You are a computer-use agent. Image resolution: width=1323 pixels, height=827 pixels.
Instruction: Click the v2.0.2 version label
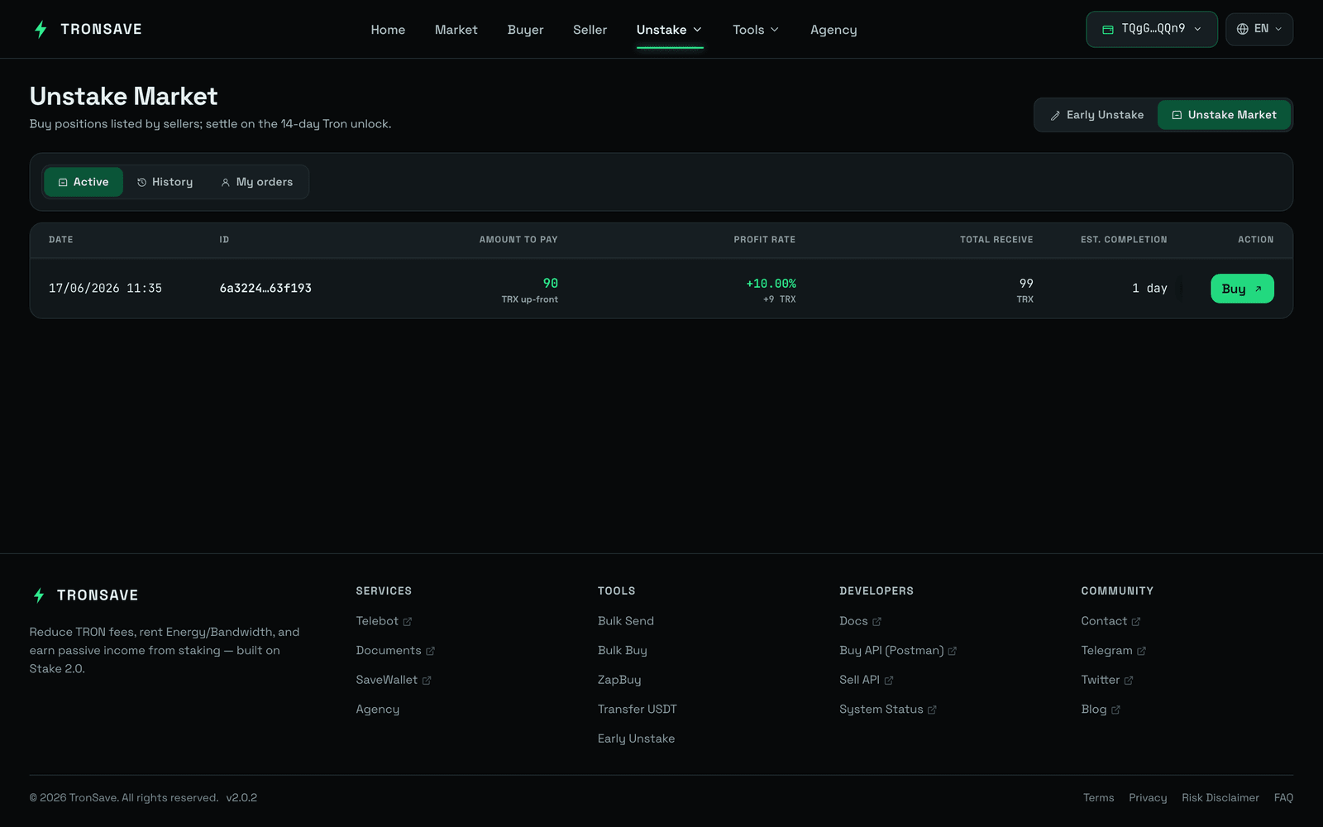[241, 798]
